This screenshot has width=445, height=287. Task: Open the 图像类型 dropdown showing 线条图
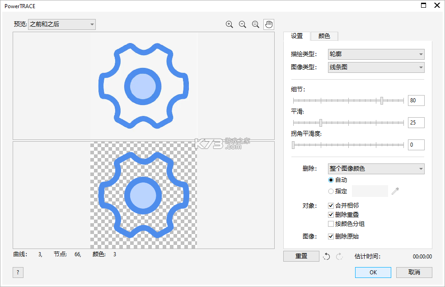(x=376, y=67)
